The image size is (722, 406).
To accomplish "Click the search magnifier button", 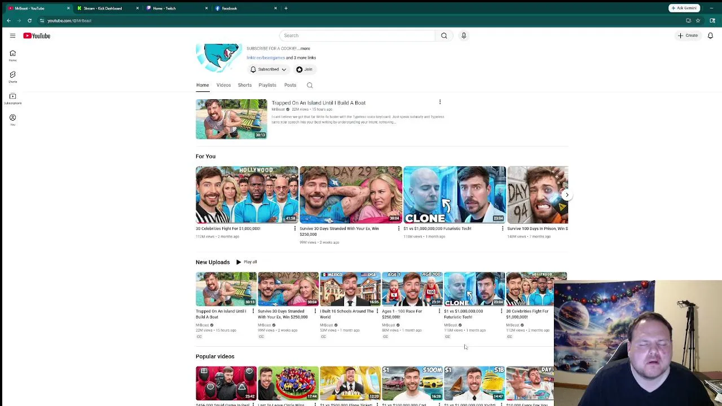I will [x=444, y=36].
